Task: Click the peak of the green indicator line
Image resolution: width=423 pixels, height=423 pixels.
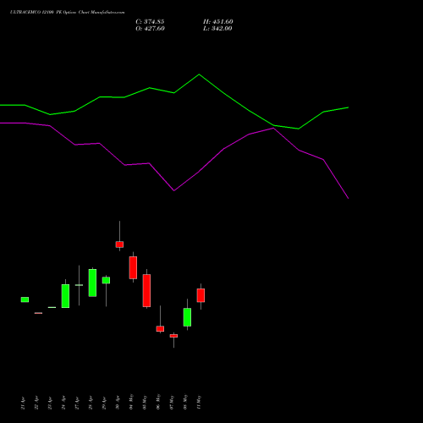Action: coord(199,74)
